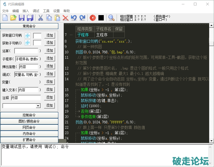Open a file with the folder icon
Viewport: 214px width, 167px height.
pos(13,18)
